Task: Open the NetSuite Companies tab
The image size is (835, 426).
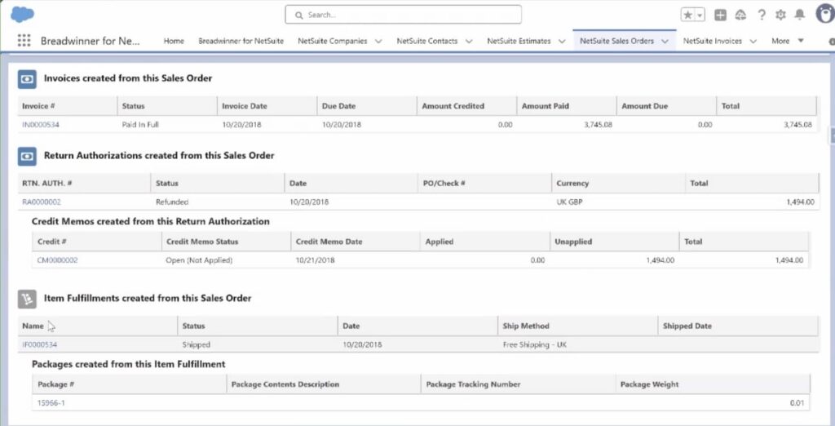Action: click(333, 41)
